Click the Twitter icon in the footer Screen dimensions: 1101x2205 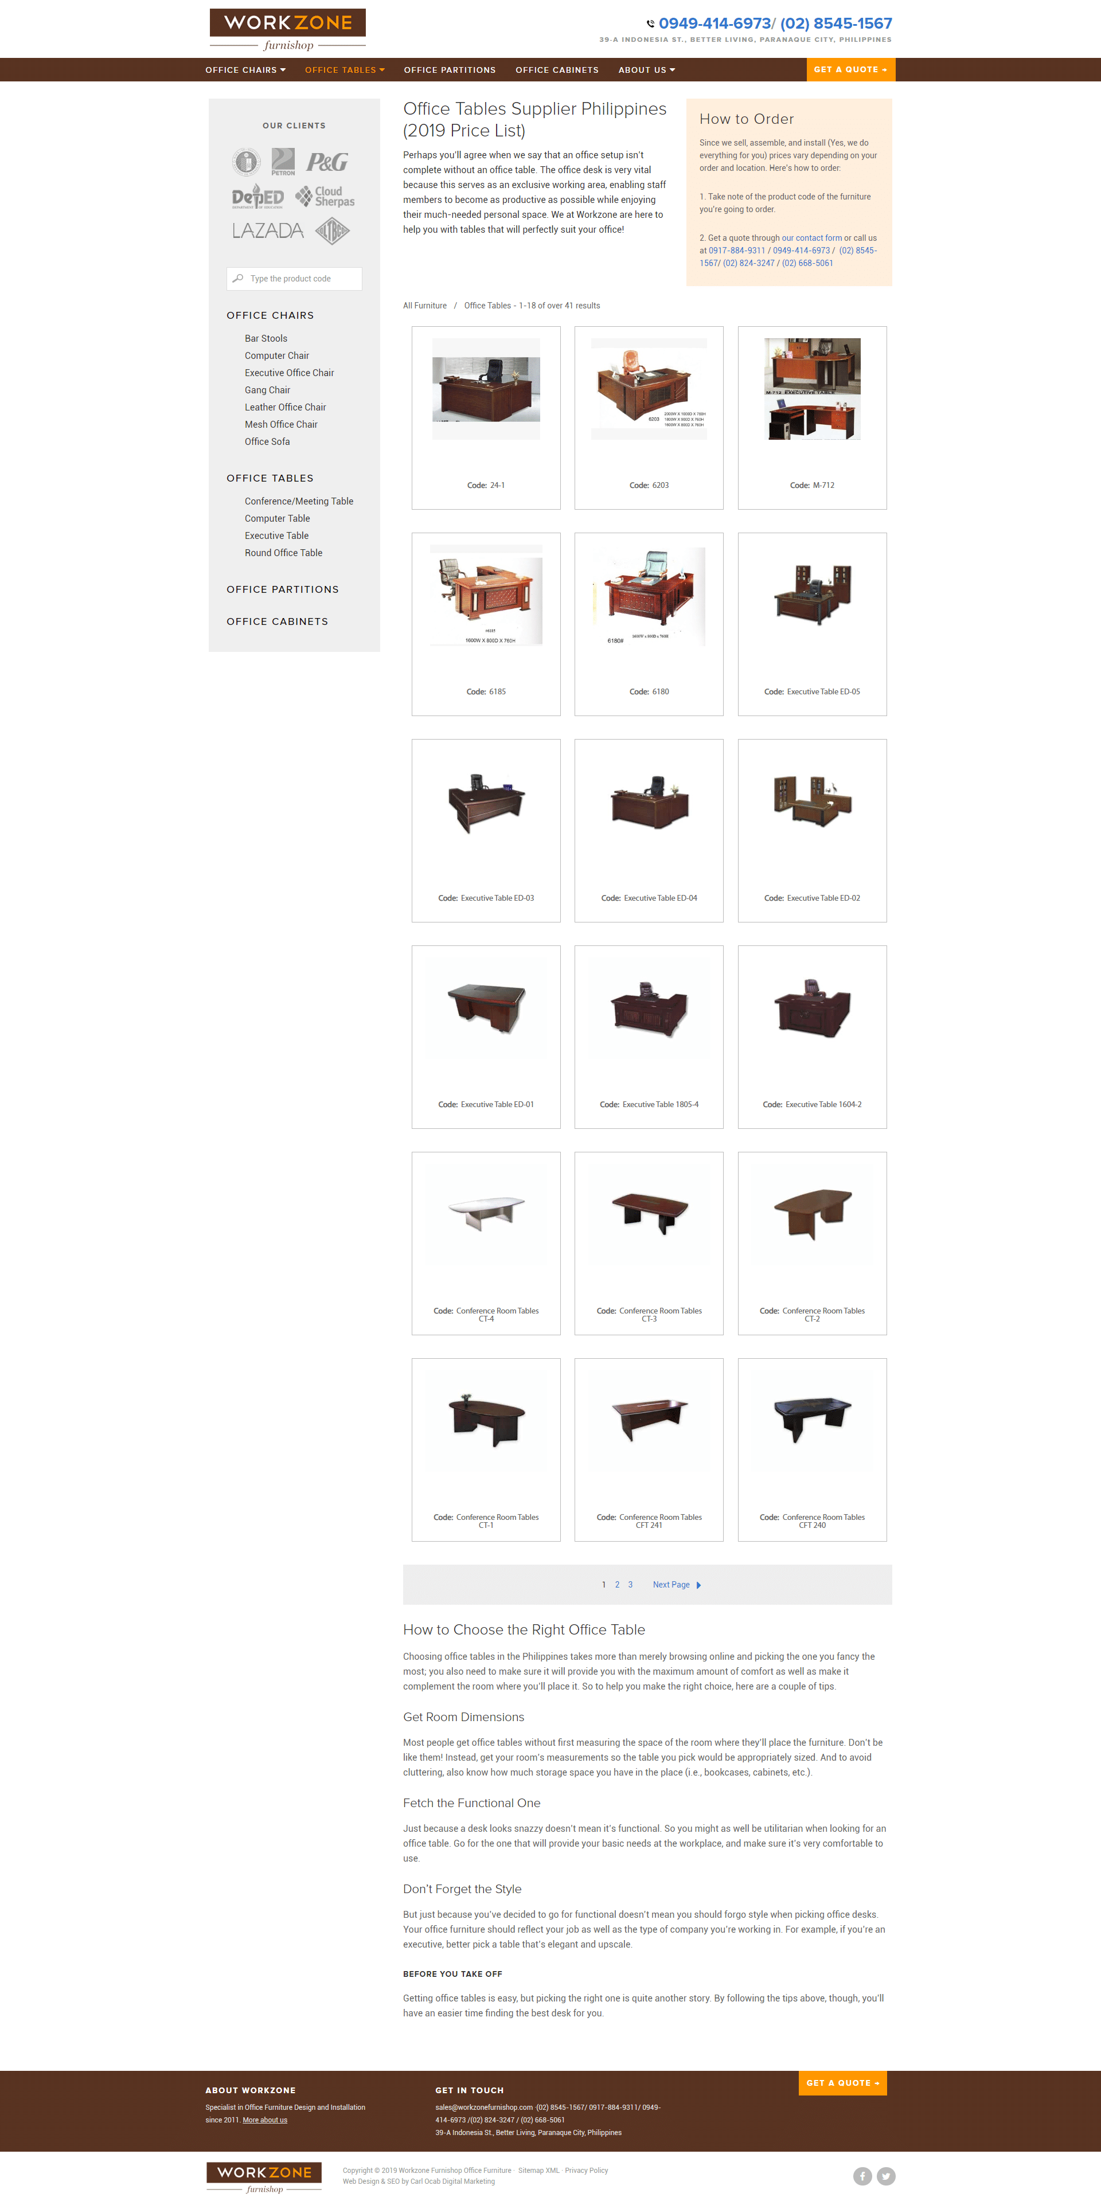tap(886, 2175)
